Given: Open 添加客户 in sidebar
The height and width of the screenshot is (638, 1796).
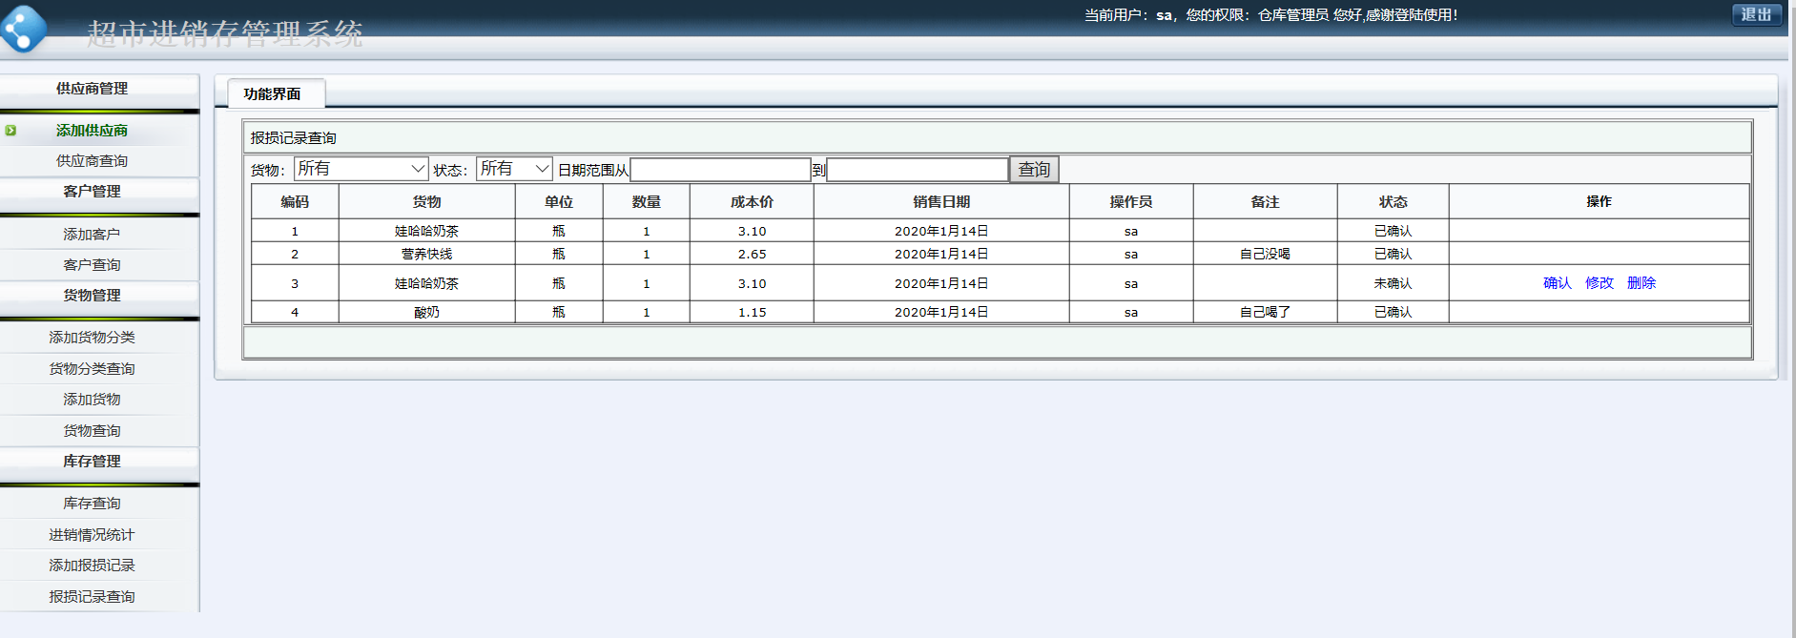Looking at the screenshot, I should 92,235.
